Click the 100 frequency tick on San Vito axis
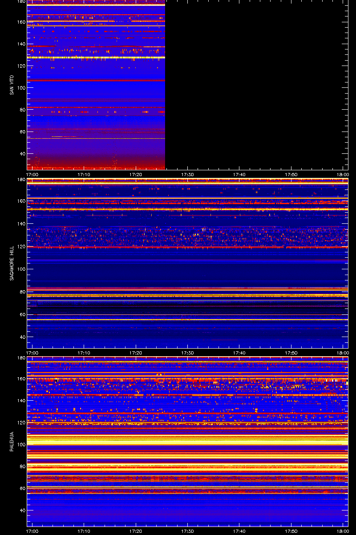 point(21,88)
